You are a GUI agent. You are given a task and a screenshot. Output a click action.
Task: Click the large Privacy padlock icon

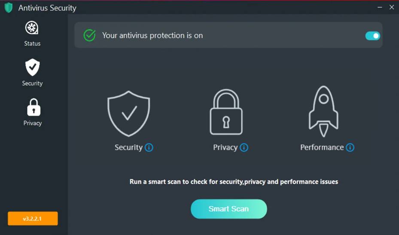[x=226, y=112]
